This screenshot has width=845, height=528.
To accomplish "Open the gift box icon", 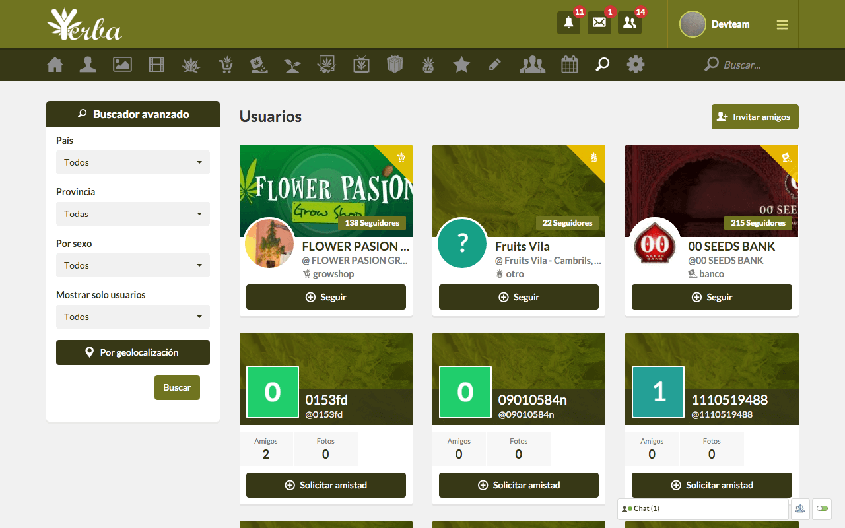I will pyautogui.click(x=395, y=65).
